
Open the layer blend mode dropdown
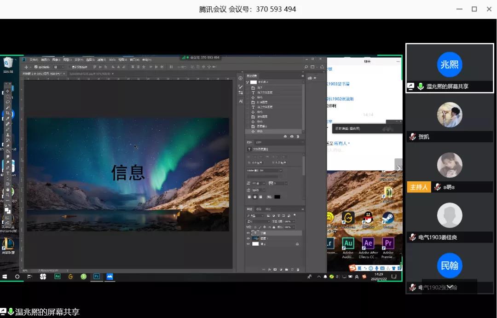point(258,221)
